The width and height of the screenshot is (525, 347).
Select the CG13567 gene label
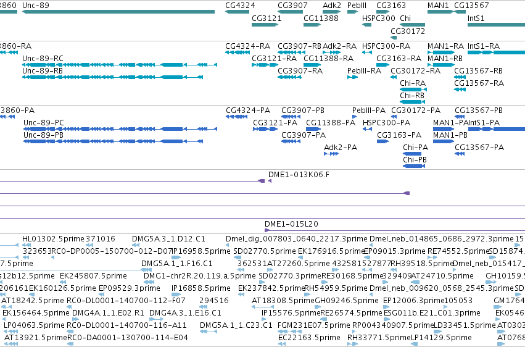[x=471, y=6]
